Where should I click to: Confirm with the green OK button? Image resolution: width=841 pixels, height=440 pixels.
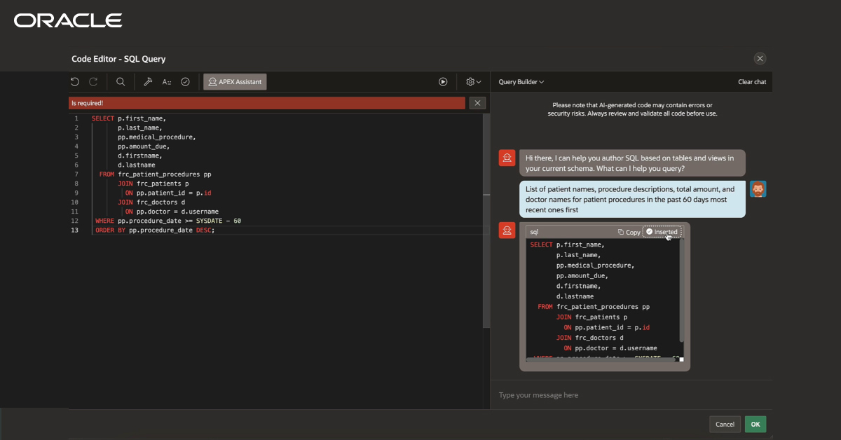click(755, 424)
